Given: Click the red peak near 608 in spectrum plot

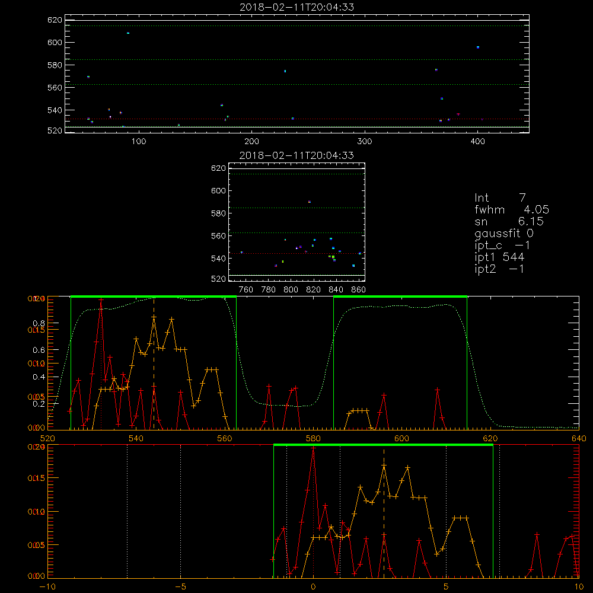Looking at the screenshot, I should pyautogui.click(x=437, y=390).
